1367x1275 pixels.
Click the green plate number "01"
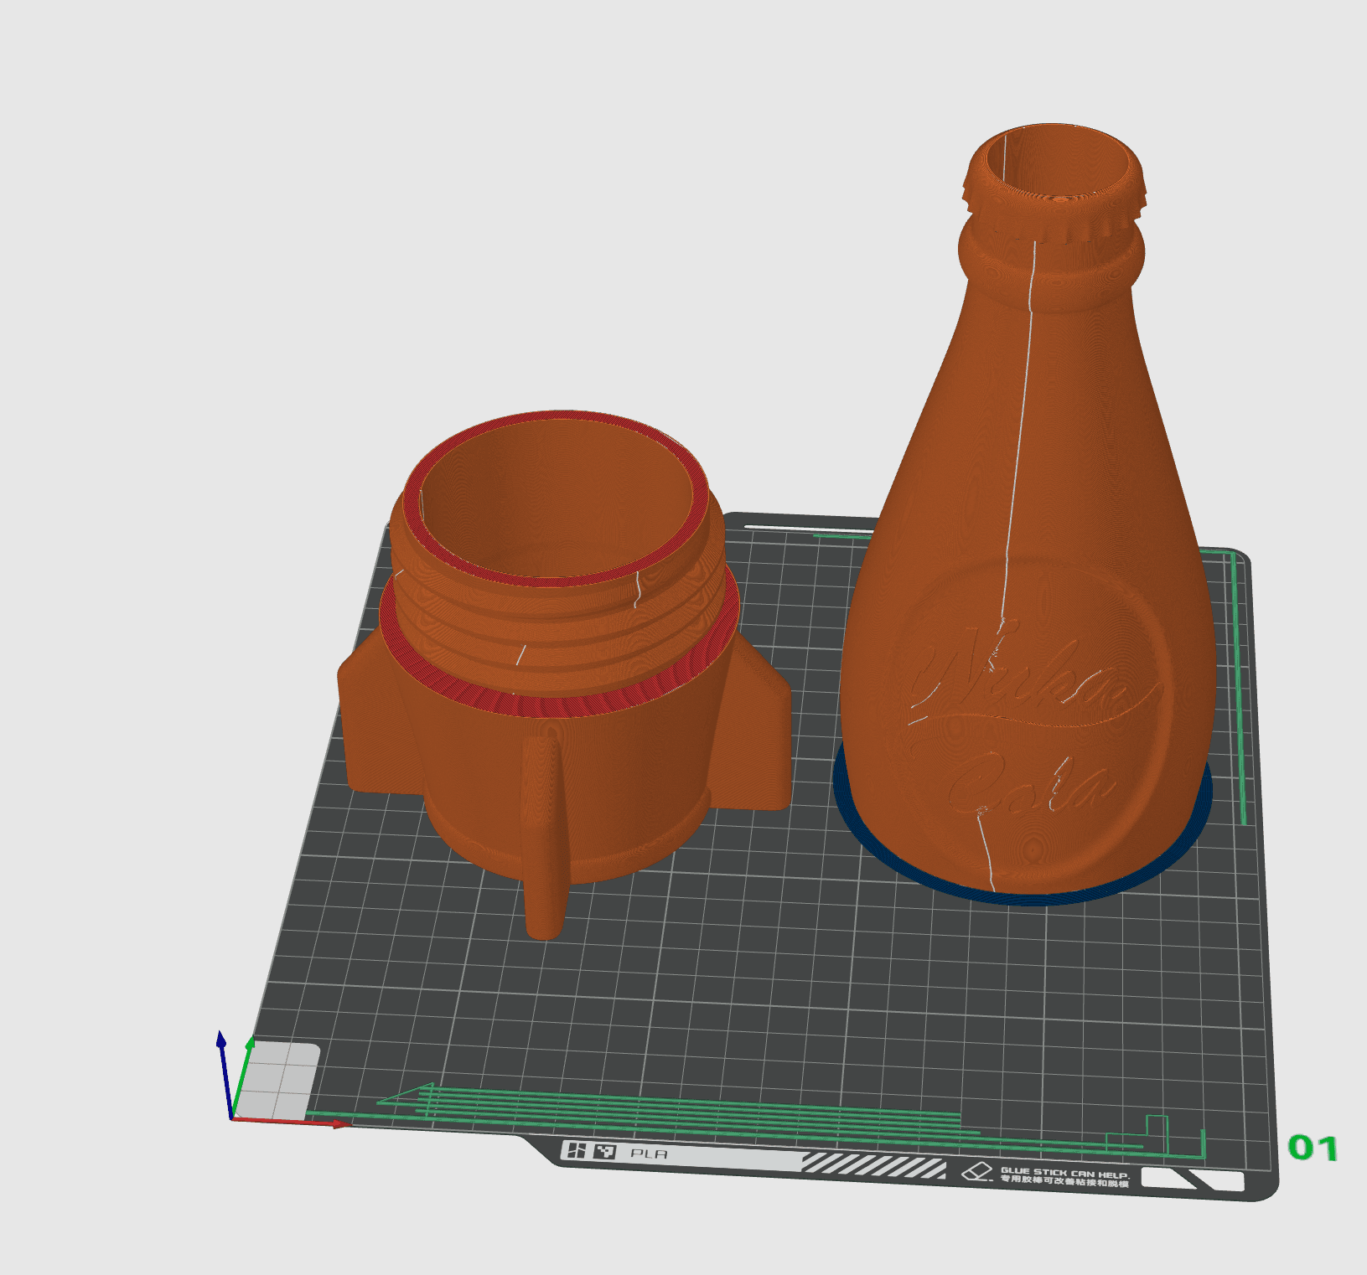coord(1313,1148)
